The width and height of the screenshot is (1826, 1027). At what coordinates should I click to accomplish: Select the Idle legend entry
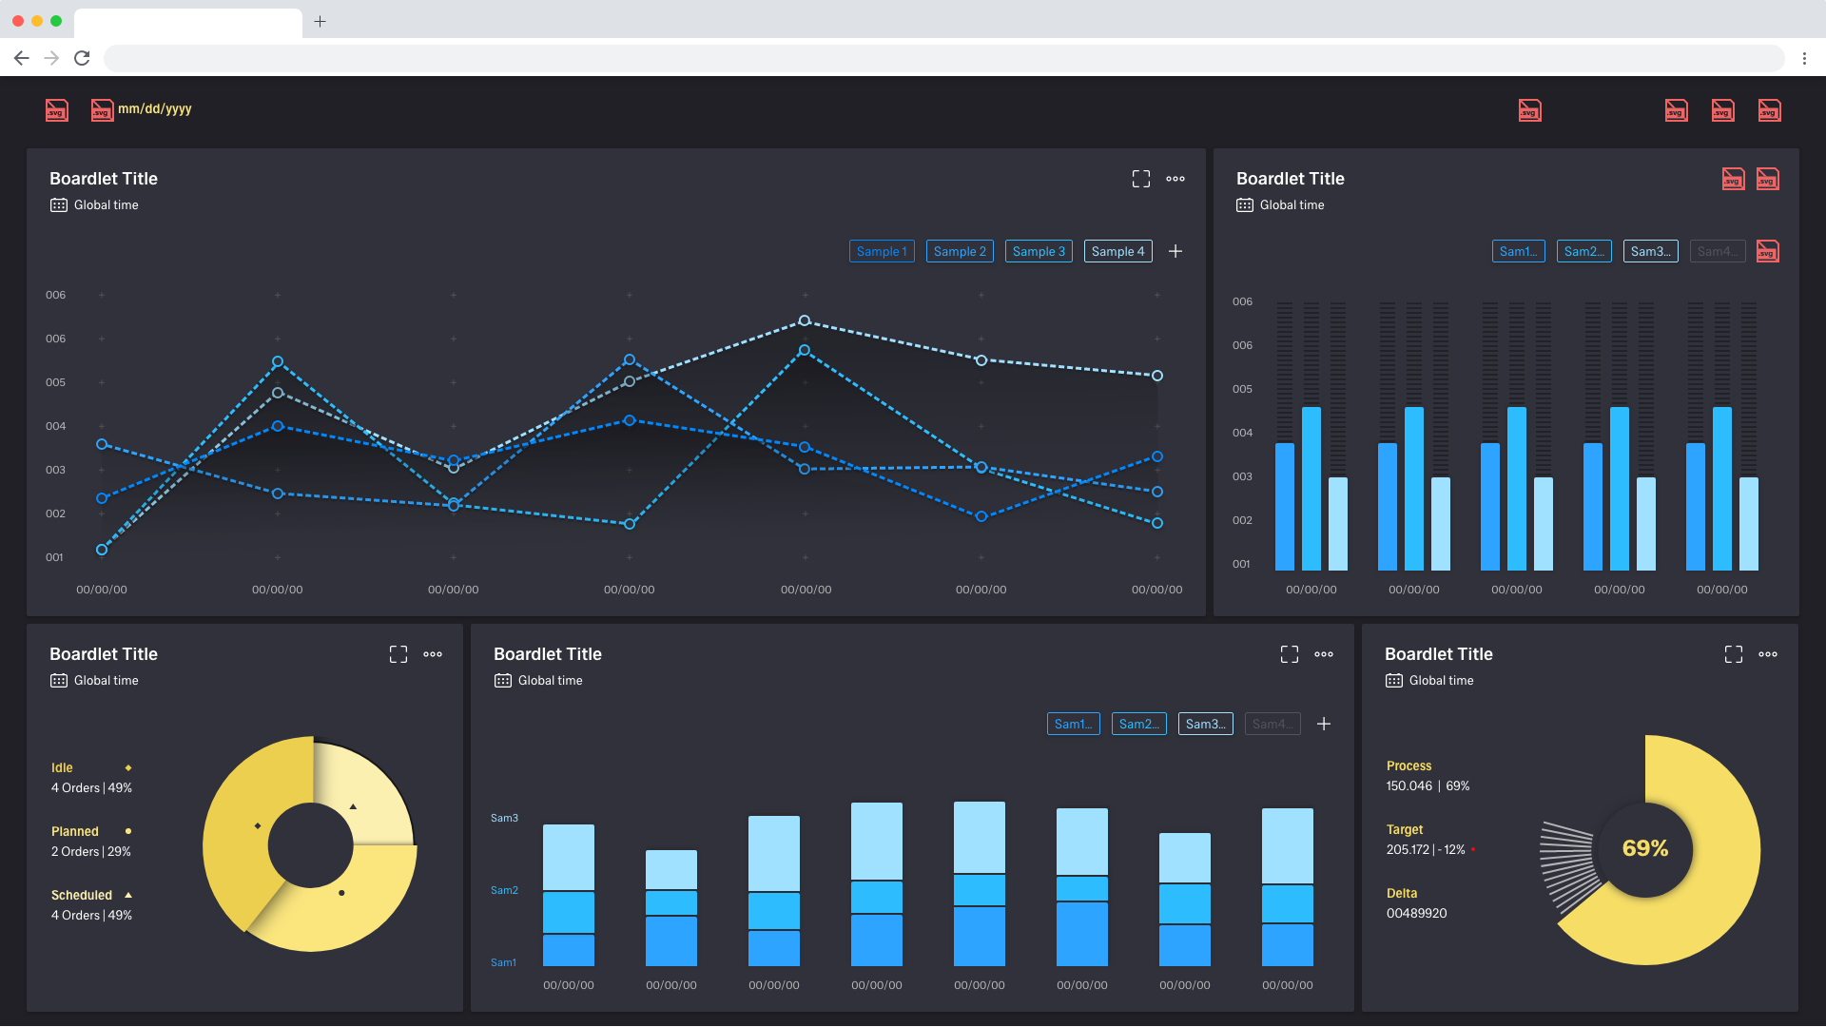[63, 767]
